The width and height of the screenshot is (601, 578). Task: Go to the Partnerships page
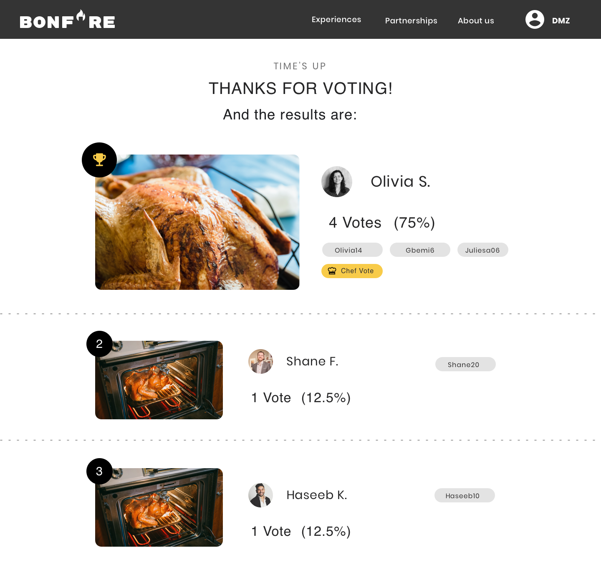411,20
